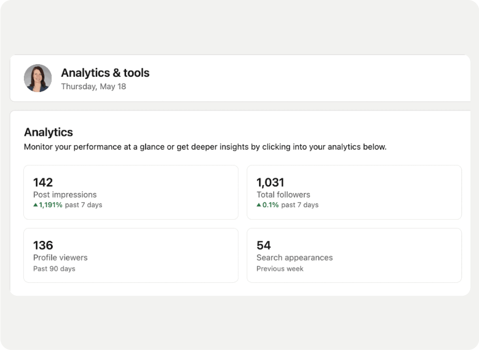
Task: Select the 1,031 followers value
Action: (x=270, y=183)
